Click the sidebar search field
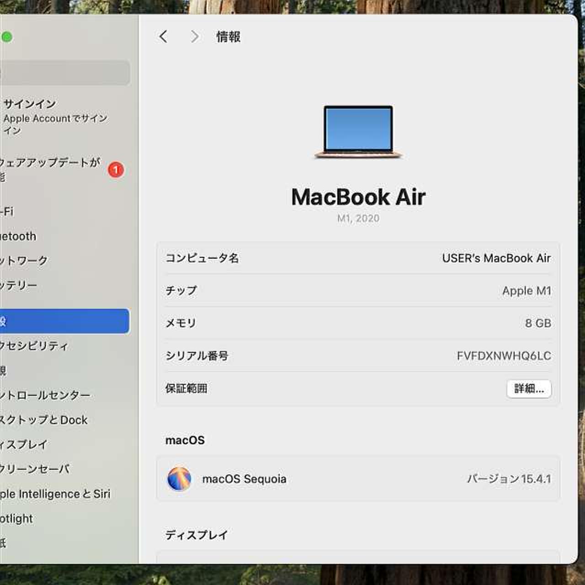Image resolution: width=585 pixels, height=585 pixels. 64,73
